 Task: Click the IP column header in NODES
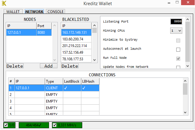(21, 26)
